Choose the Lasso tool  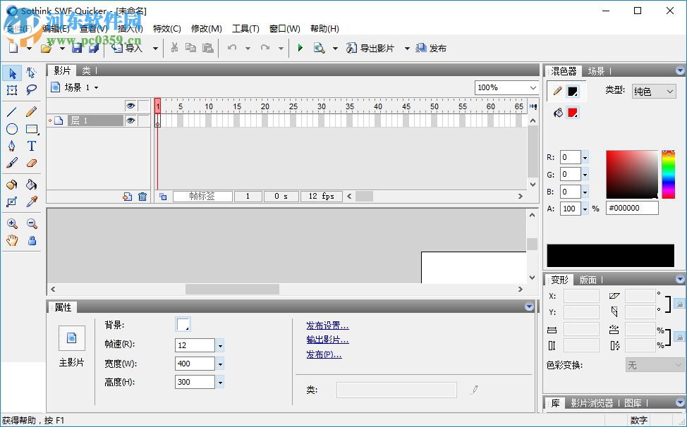(31, 90)
